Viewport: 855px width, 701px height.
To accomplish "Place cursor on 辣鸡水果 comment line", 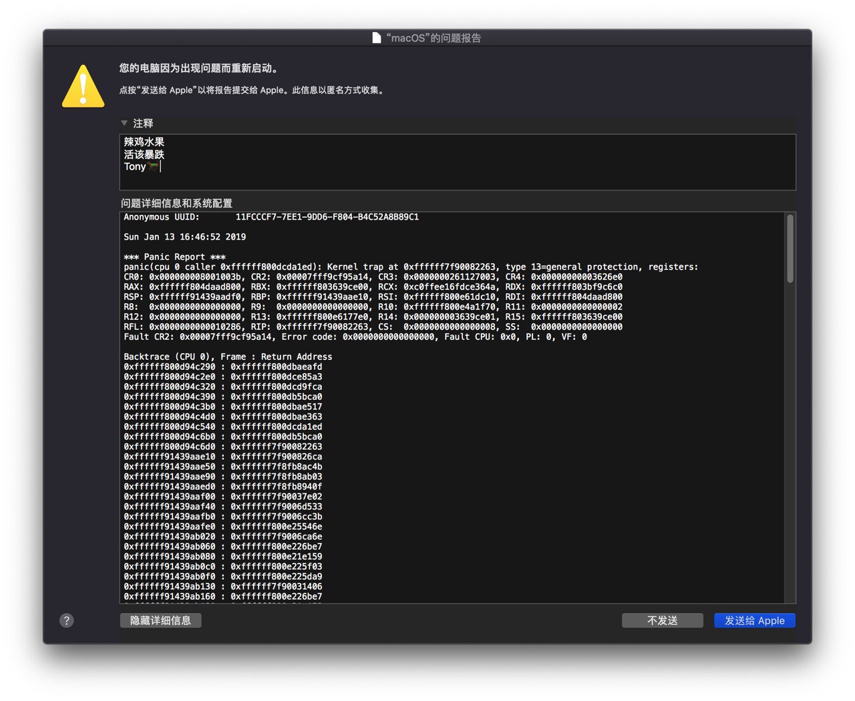I will 144,142.
